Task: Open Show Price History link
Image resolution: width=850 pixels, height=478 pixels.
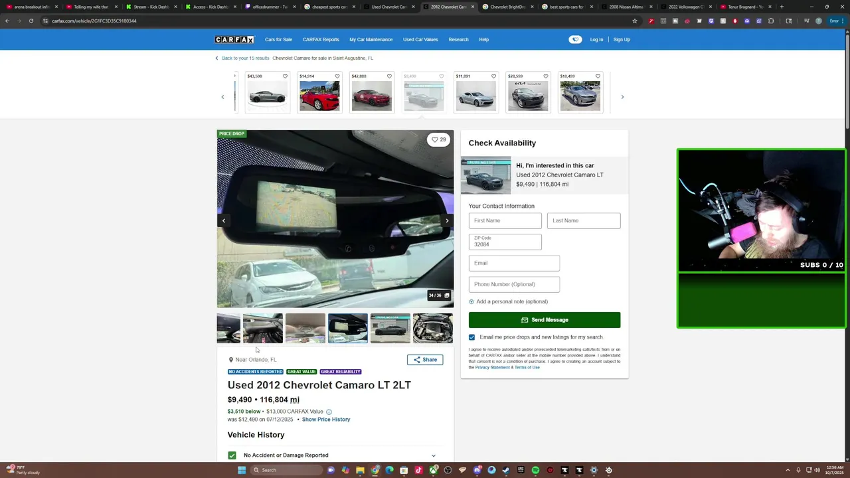Action: pos(326,420)
